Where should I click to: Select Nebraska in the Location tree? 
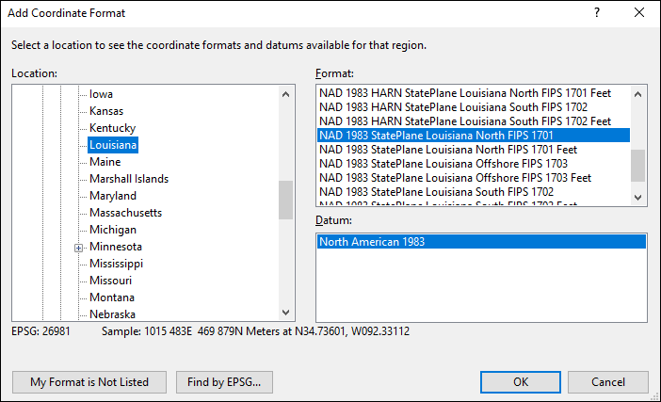click(113, 314)
